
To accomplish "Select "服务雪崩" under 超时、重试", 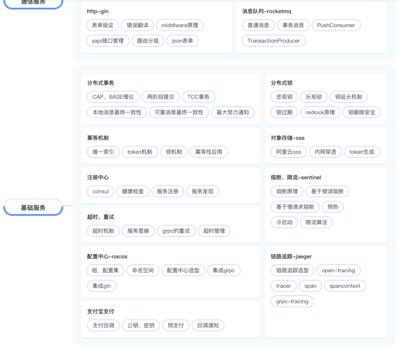I will click(x=138, y=231).
